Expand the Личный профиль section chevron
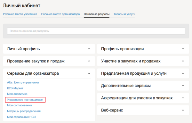 (x=89, y=49)
